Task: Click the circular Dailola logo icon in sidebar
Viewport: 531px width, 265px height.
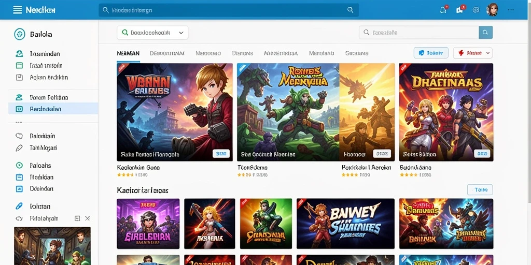Action: [x=20, y=34]
